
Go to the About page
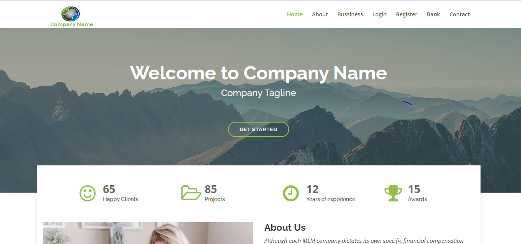pos(320,14)
